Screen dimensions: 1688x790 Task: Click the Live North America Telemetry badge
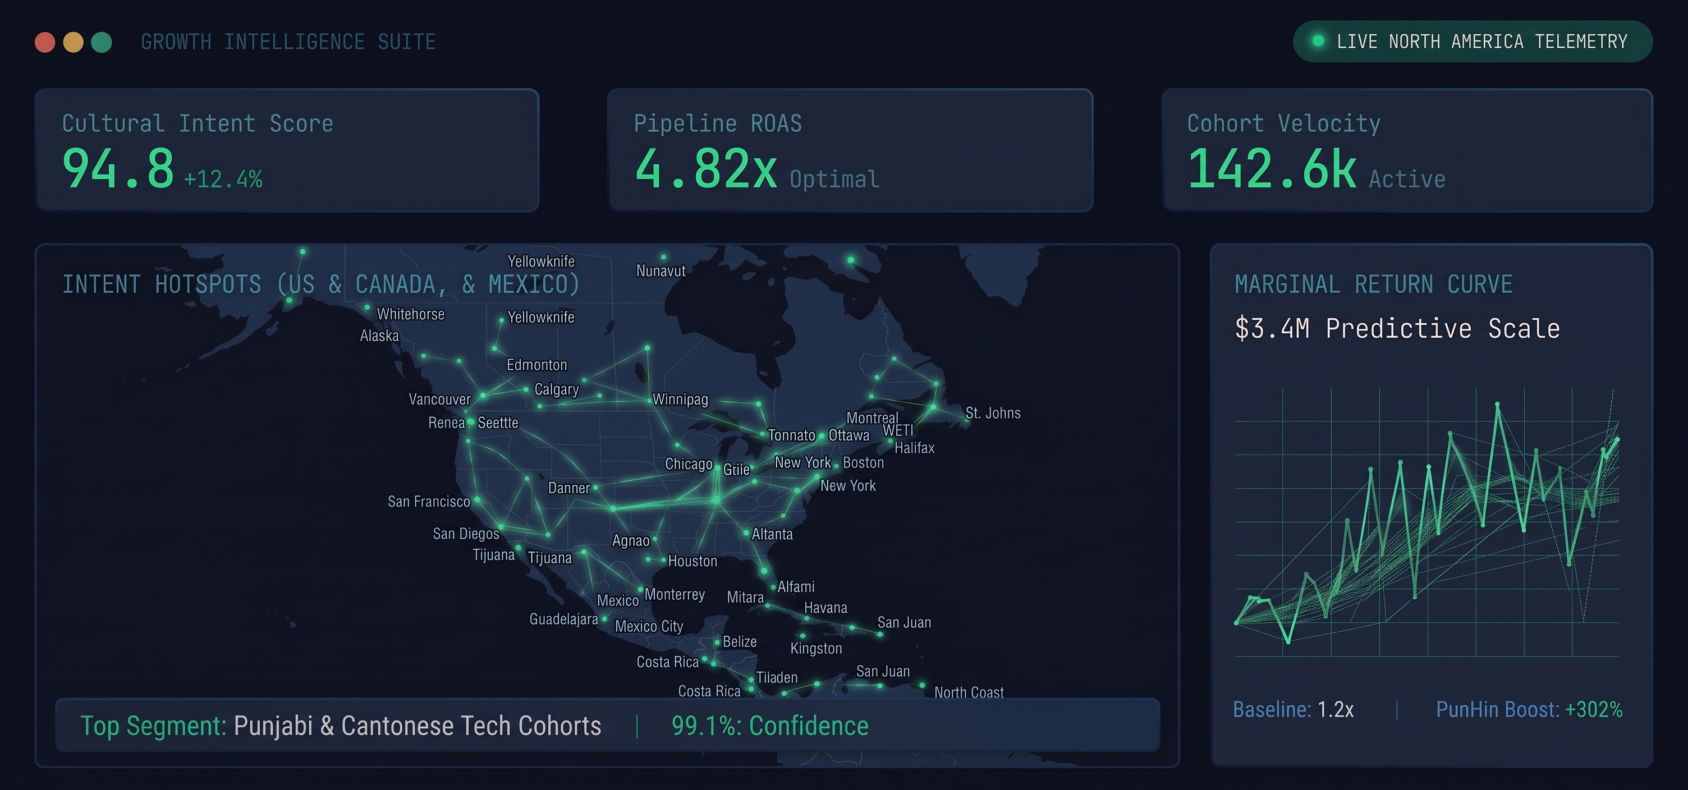[x=1473, y=42]
